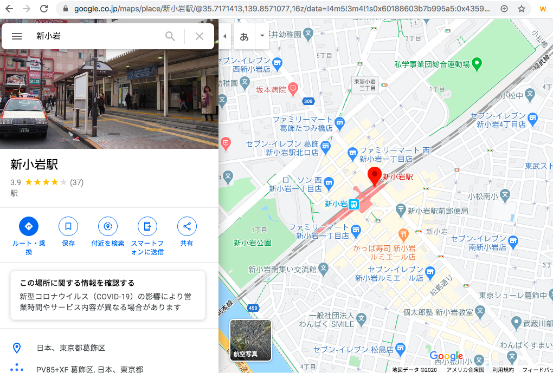Click the red 新小岩駅 map pin

(x=375, y=176)
